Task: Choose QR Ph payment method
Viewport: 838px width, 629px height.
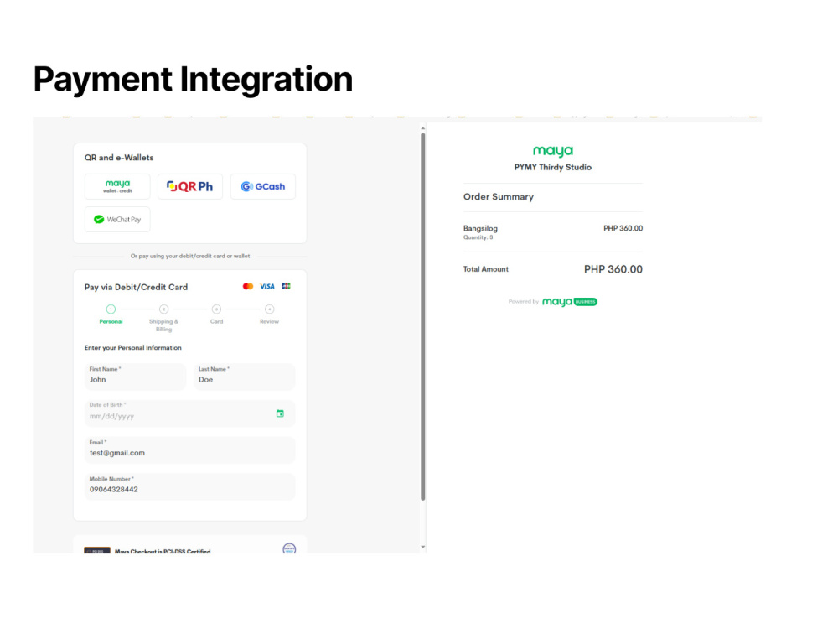Action: tap(189, 187)
